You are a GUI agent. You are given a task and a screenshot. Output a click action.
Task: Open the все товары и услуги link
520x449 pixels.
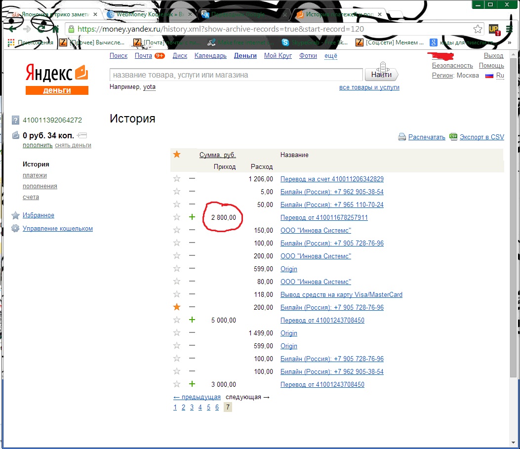coord(369,87)
